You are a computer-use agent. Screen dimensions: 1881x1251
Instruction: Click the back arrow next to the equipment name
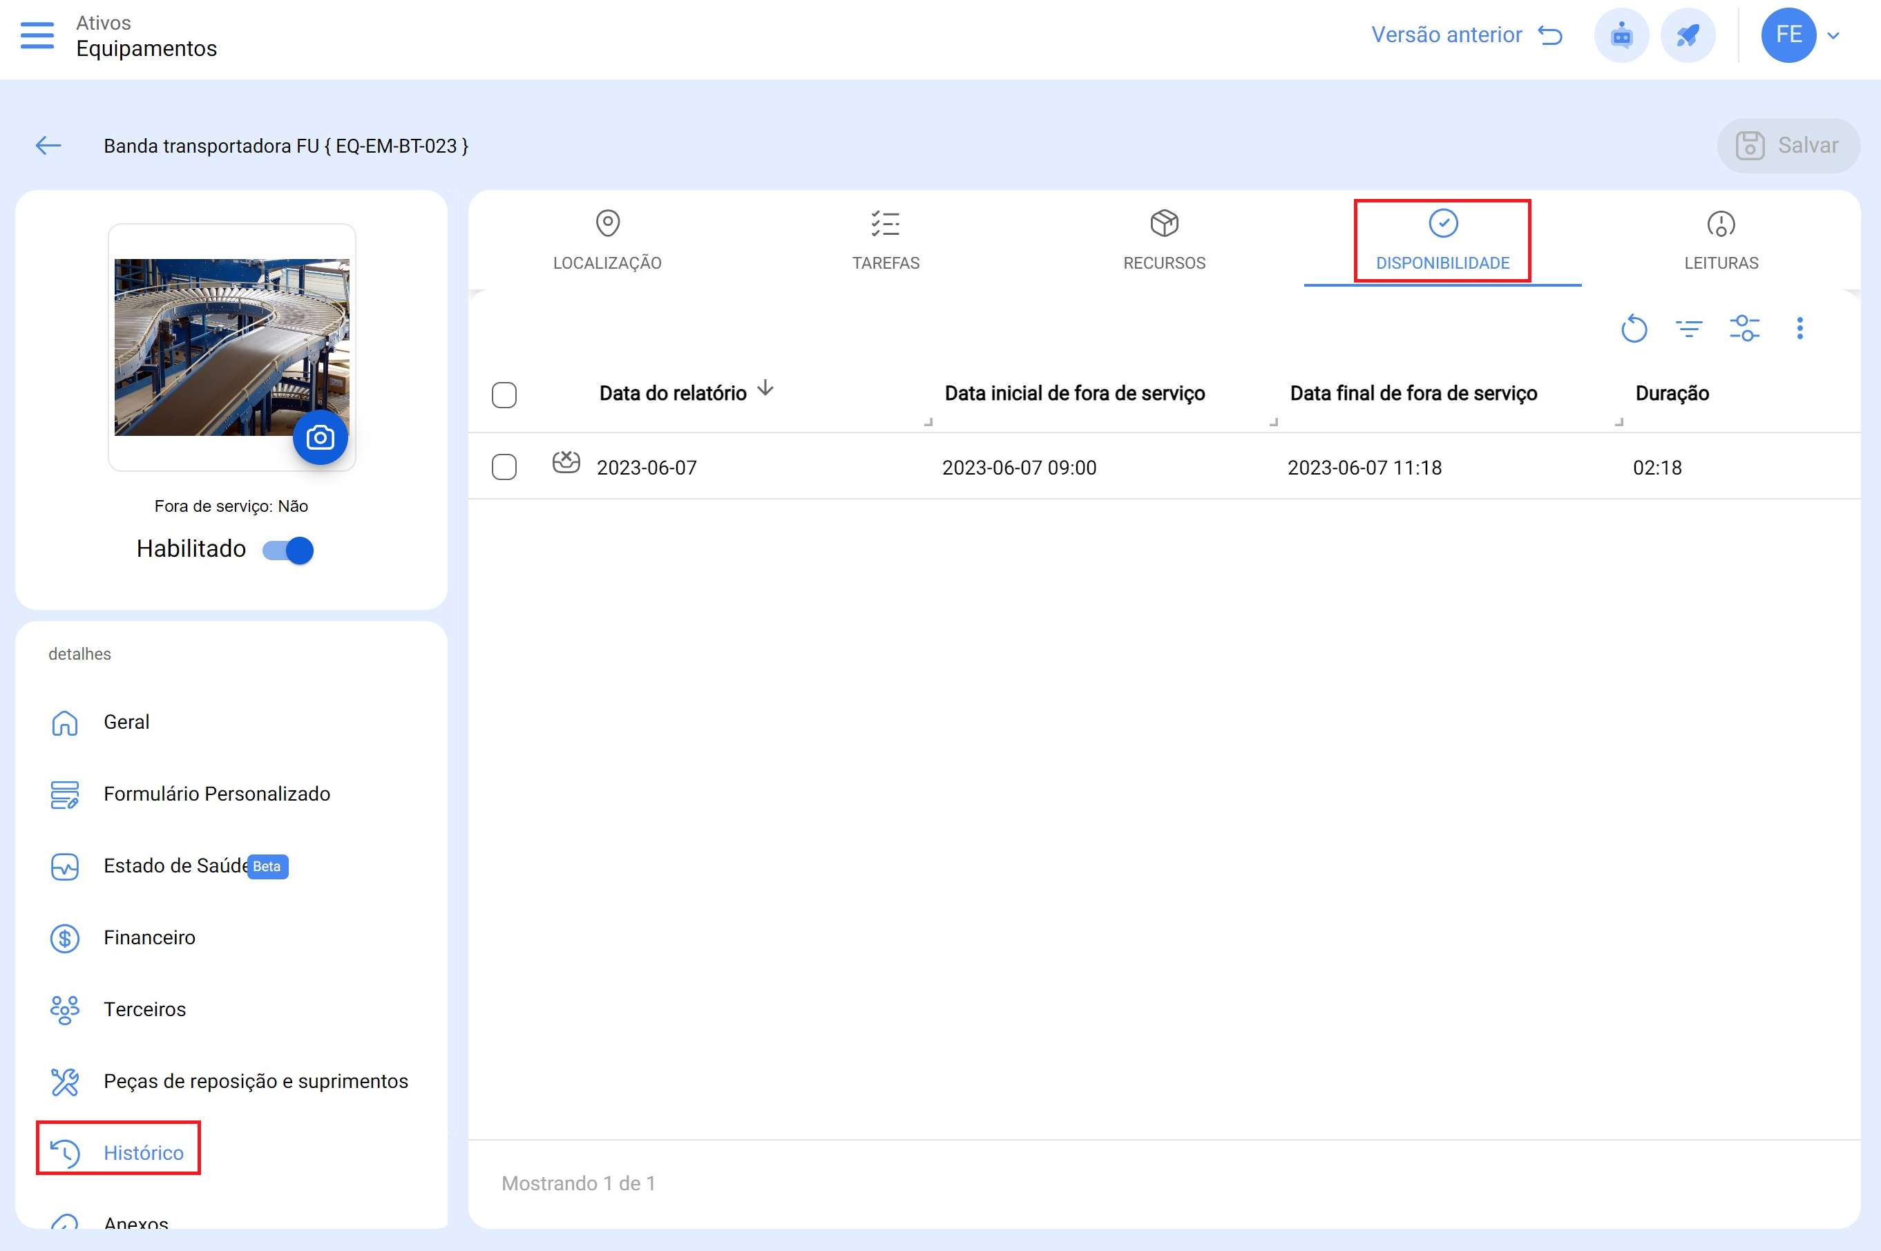(48, 145)
